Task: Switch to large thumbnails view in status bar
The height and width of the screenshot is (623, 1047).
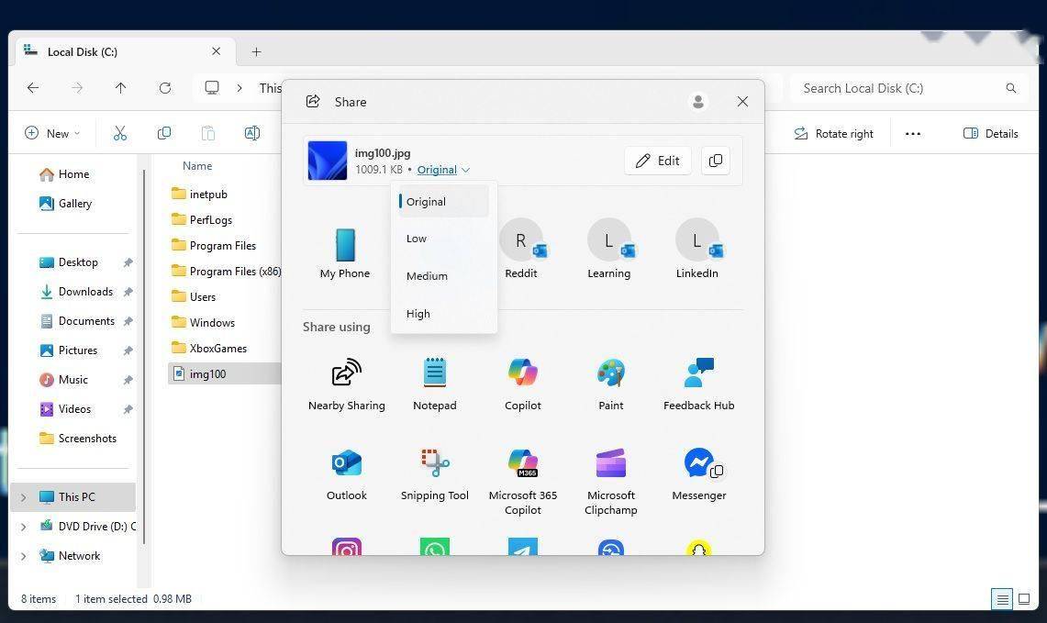Action: tap(1024, 599)
